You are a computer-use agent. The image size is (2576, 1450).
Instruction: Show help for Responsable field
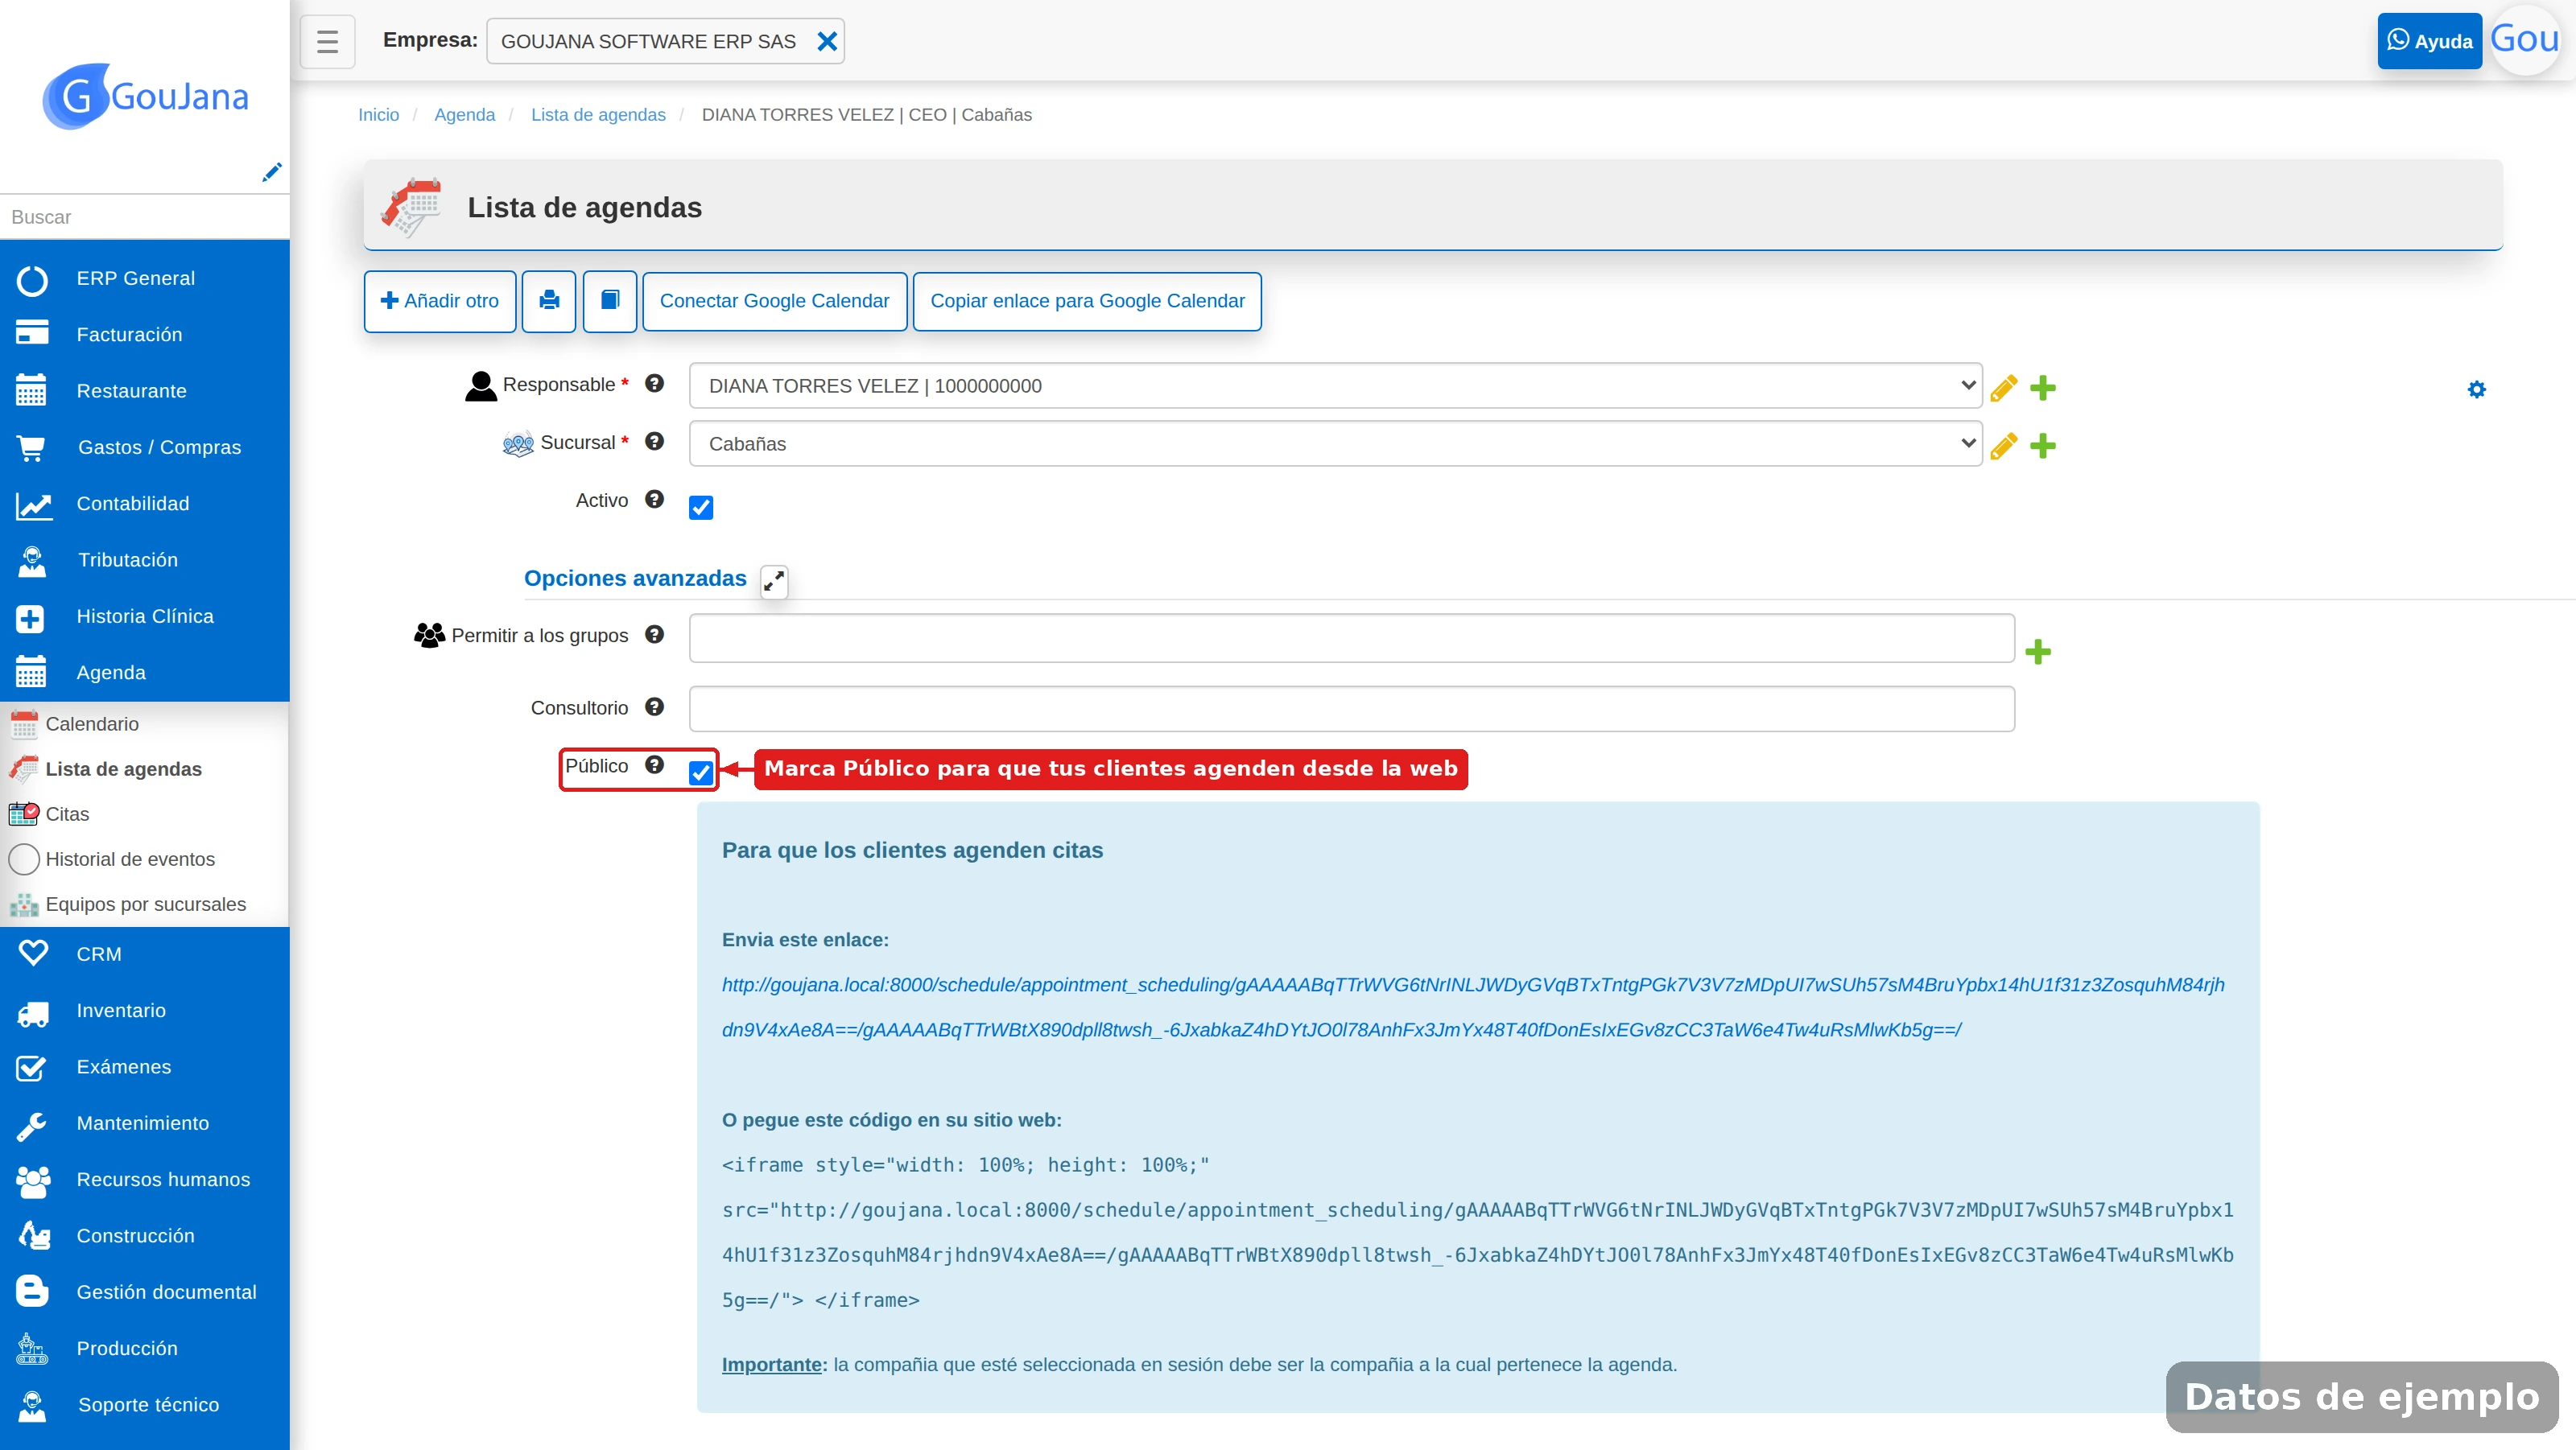pyautogui.click(x=654, y=384)
